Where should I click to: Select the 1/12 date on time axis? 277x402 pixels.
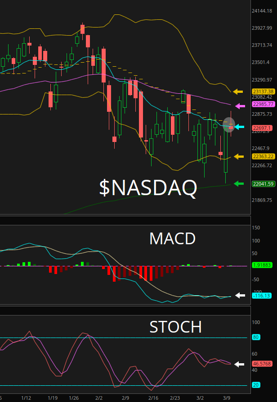coord(26,398)
